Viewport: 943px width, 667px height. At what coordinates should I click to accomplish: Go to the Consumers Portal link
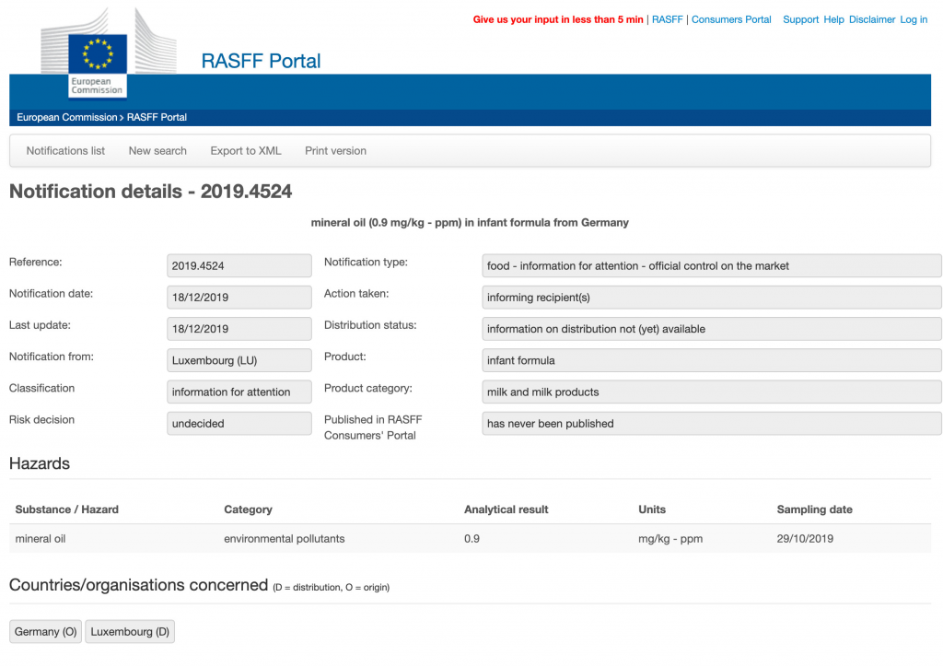[x=731, y=19]
